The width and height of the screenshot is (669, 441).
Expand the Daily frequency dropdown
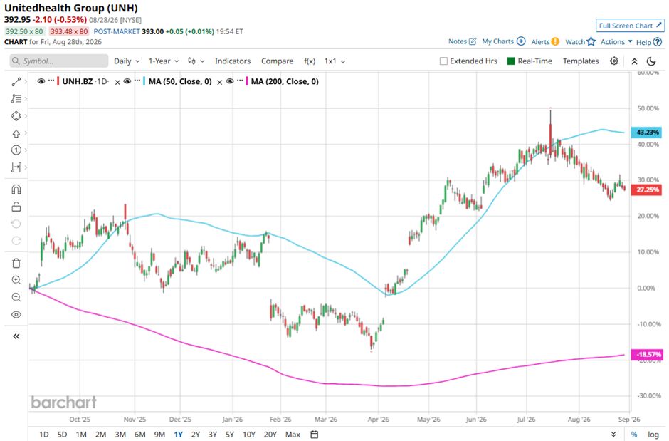[x=127, y=61]
